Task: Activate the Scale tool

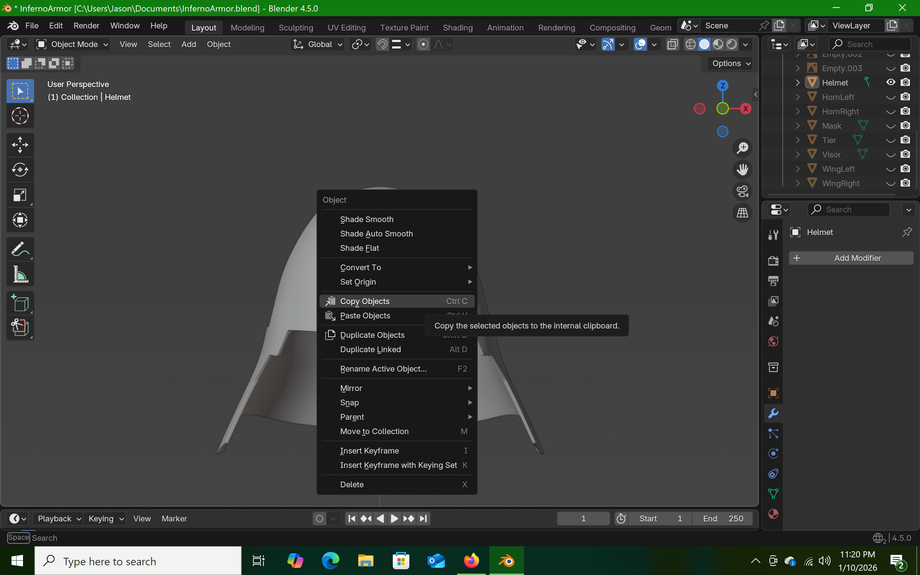Action: click(x=20, y=195)
